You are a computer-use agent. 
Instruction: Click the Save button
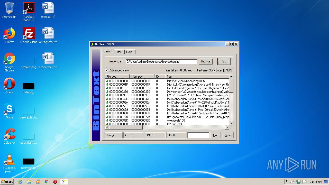tap(228, 135)
